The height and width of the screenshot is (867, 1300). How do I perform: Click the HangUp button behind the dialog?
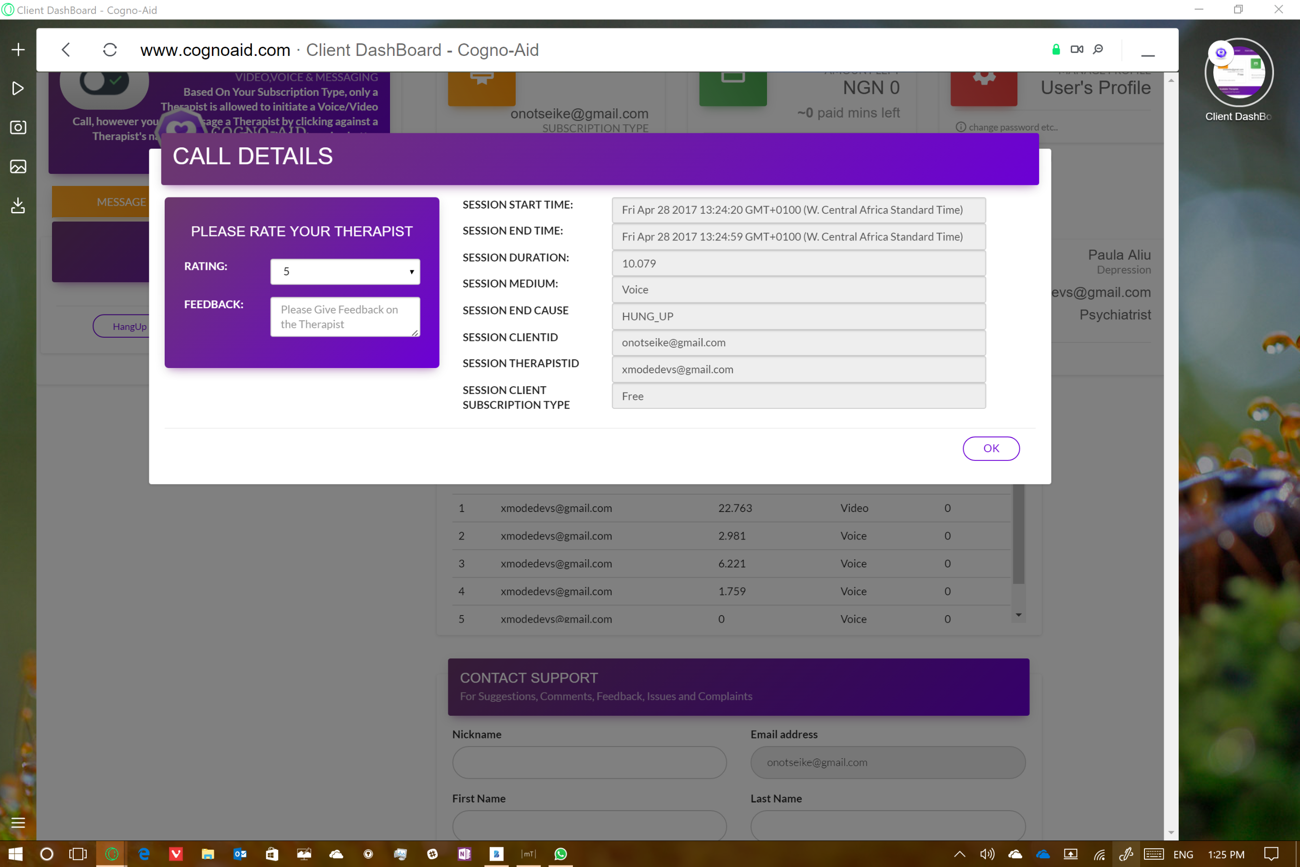122,326
